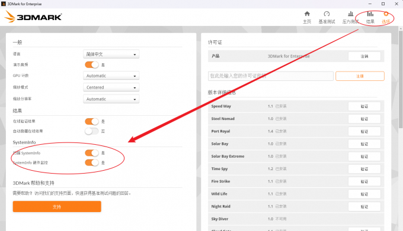Open the language dropdown
The height and width of the screenshot is (231, 403).
click(111, 54)
